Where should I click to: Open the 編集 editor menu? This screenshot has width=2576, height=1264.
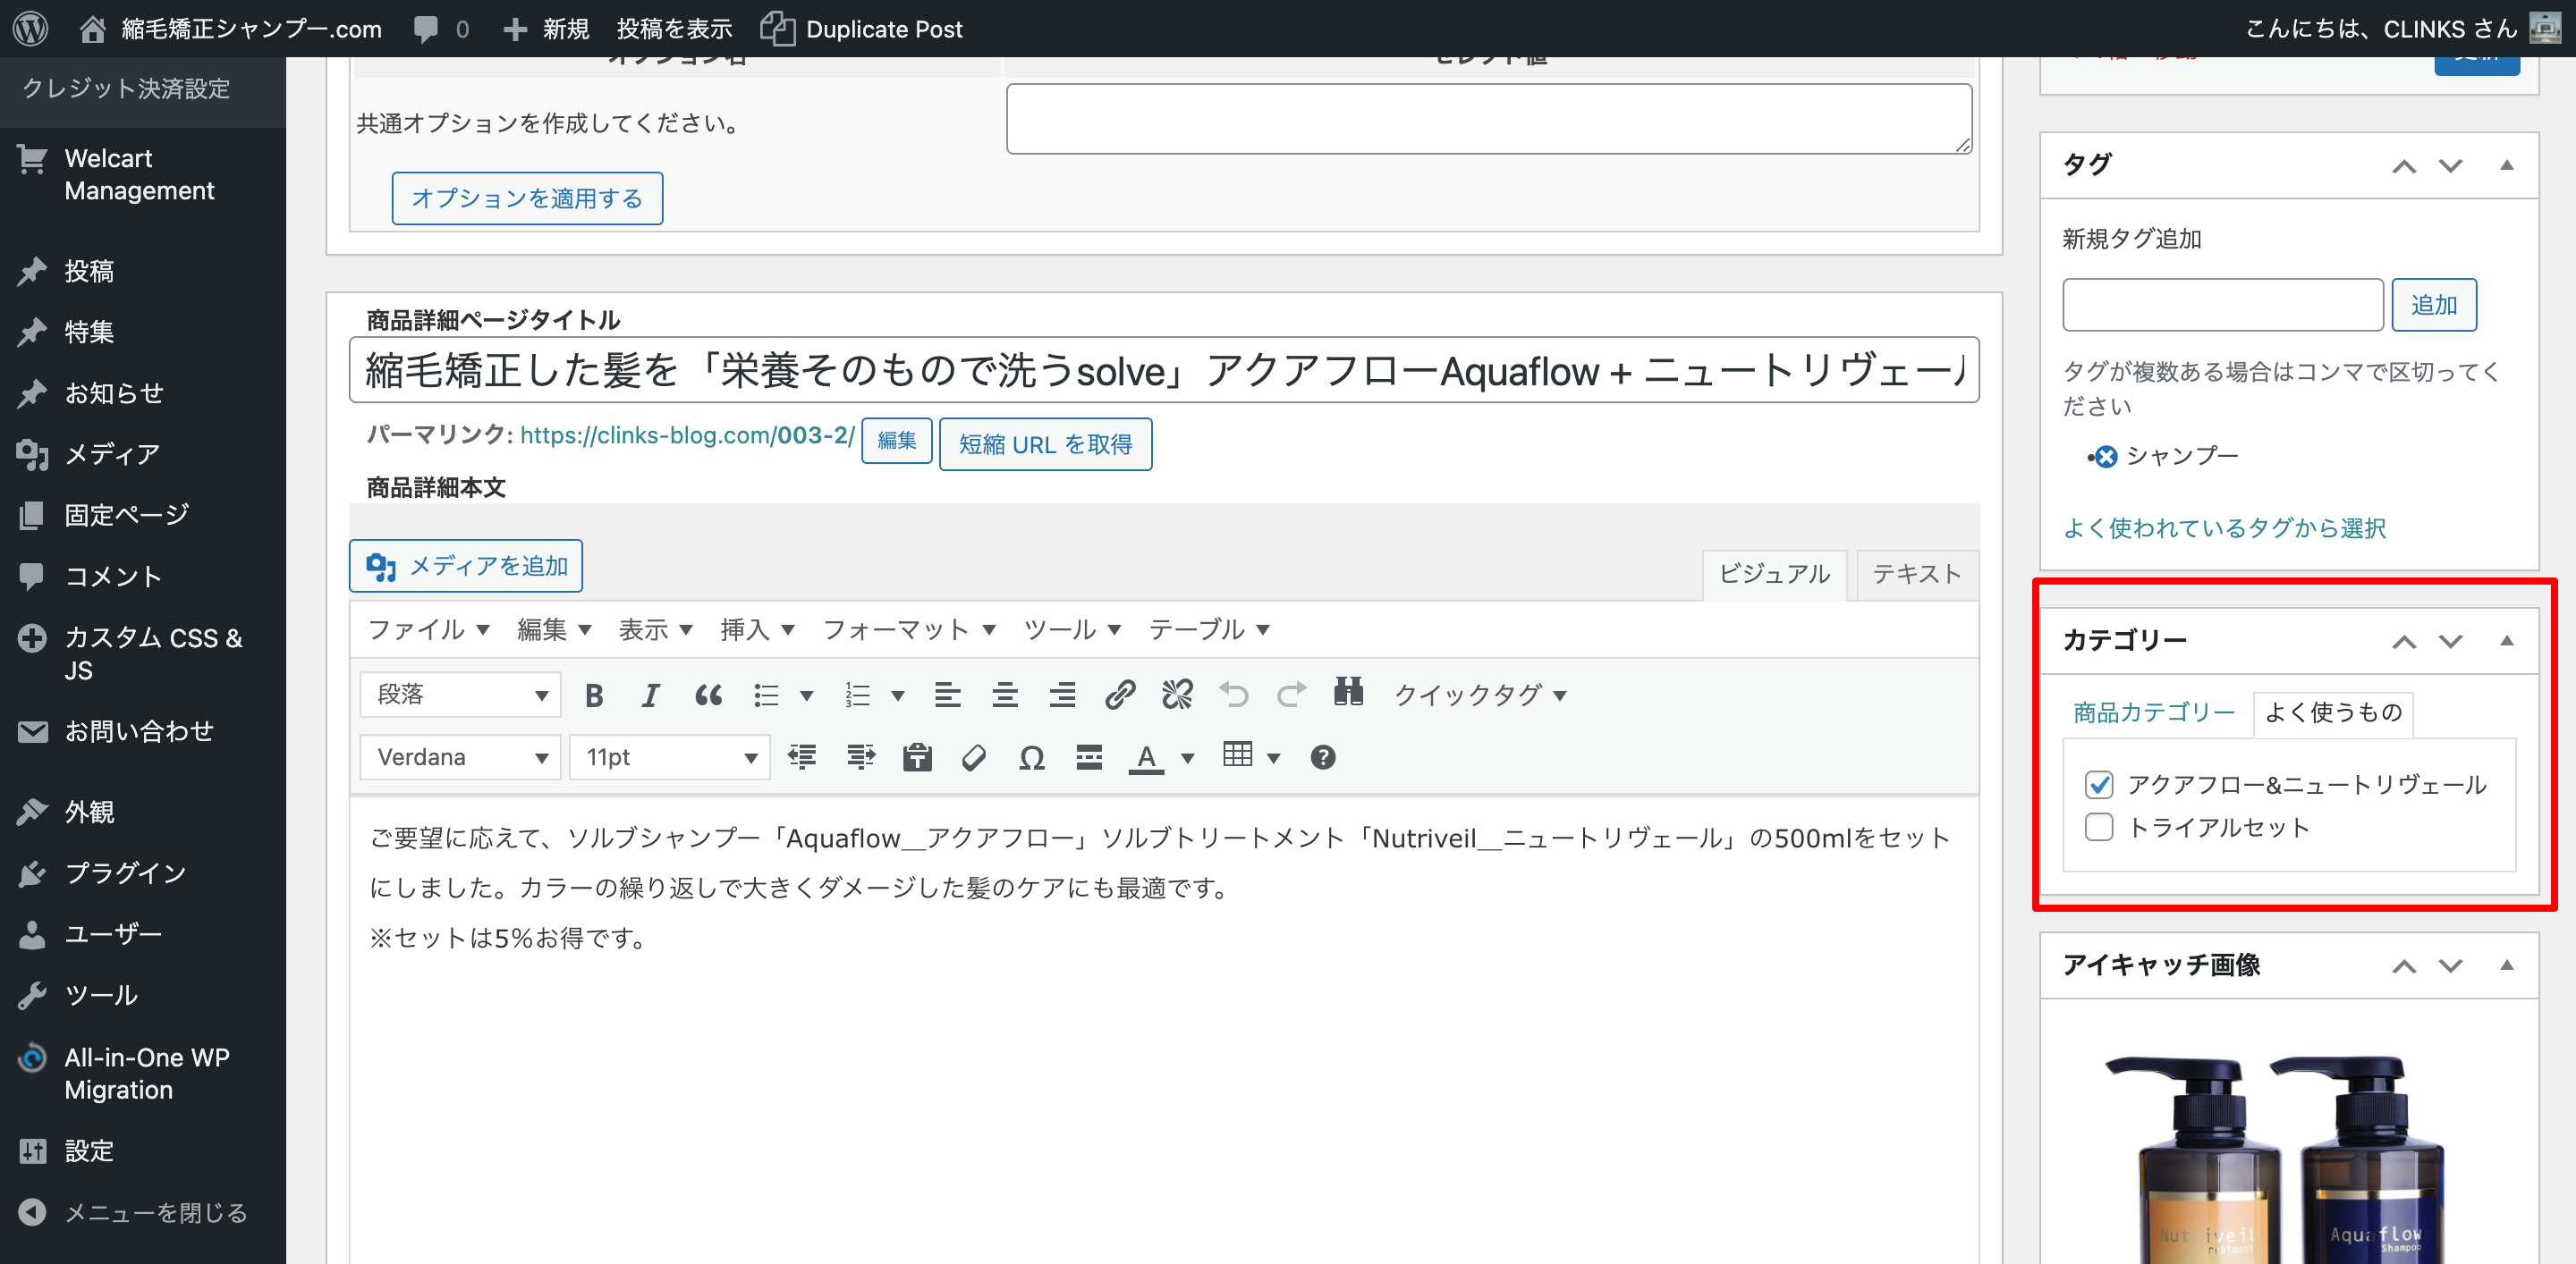coord(554,629)
